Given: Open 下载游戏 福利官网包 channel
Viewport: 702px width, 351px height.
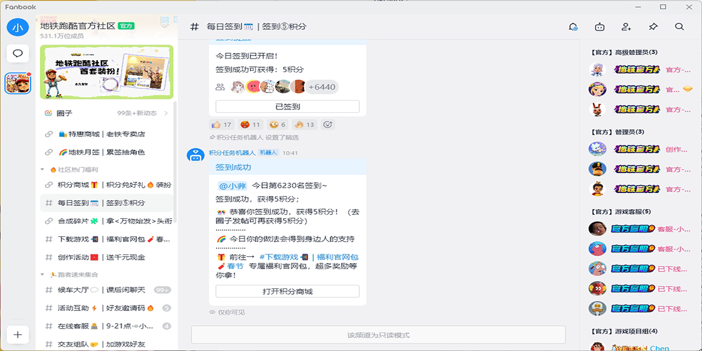Looking at the screenshot, I should coord(106,239).
